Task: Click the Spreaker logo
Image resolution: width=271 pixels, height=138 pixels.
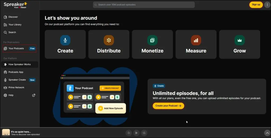Action: click(x=15, y=5)
